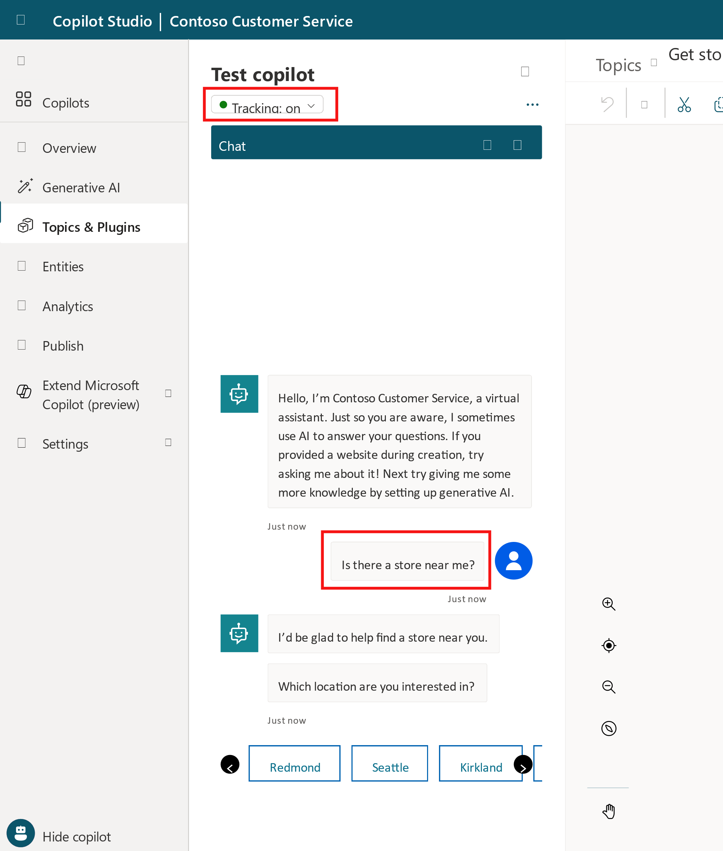Click the Hide copilot bot icon
The image size is (723, 851).
[20, 833]
